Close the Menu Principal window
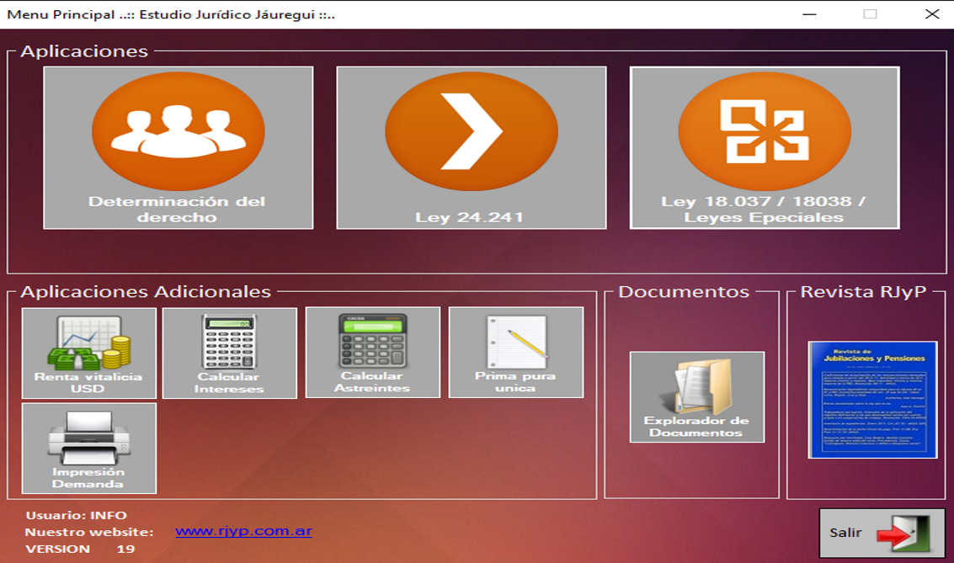This screenshot has width=954, height=563. 932,14
